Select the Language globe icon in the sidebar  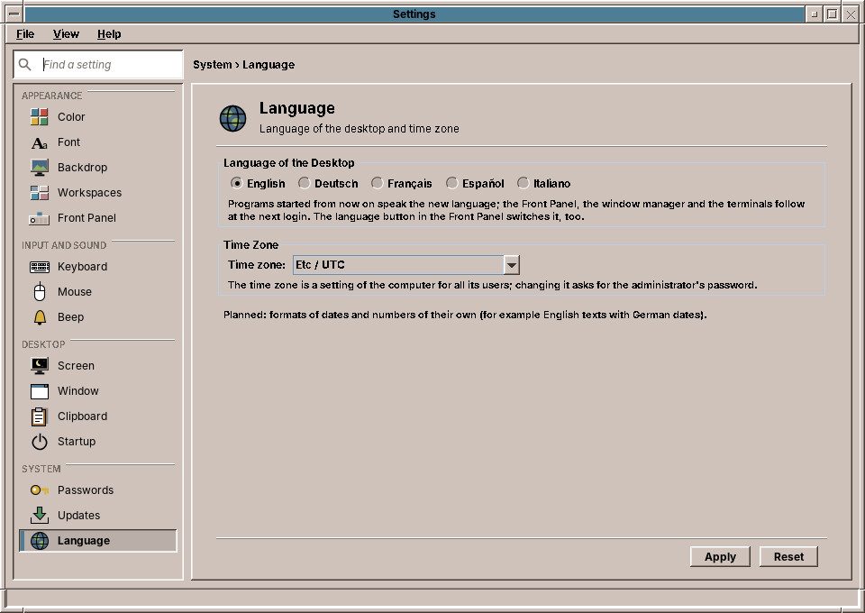(x=39, y=541)
